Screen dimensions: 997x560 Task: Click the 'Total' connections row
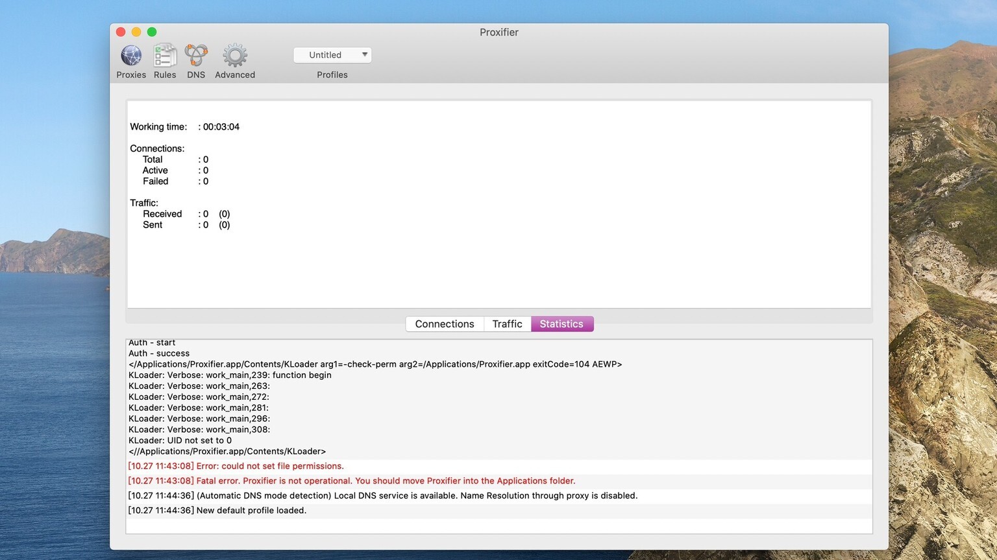click(175, 159)
